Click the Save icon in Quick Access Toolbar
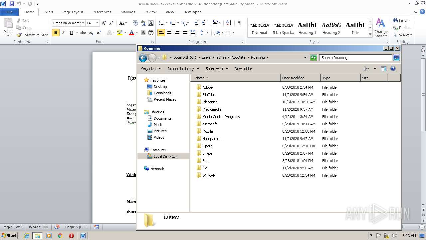The height and width of the screenshot is (240, 426). point(12,4)
